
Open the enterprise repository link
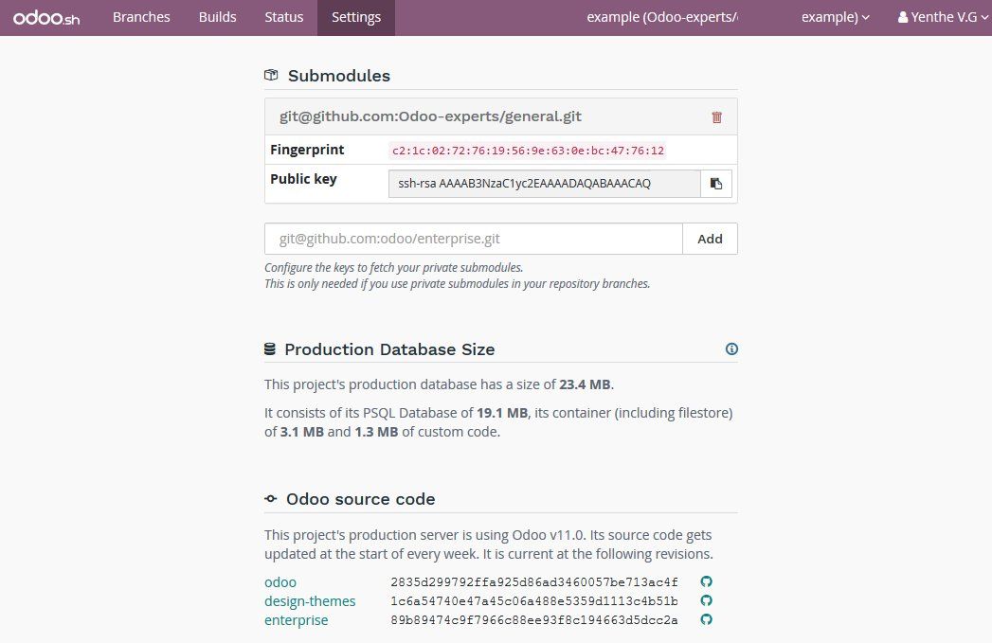[x=297, y=620]
